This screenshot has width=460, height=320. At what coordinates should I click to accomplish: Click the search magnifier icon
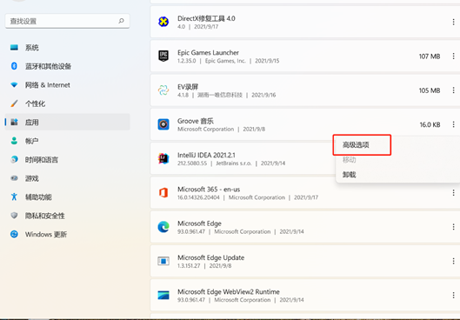(x=121, y=21)
